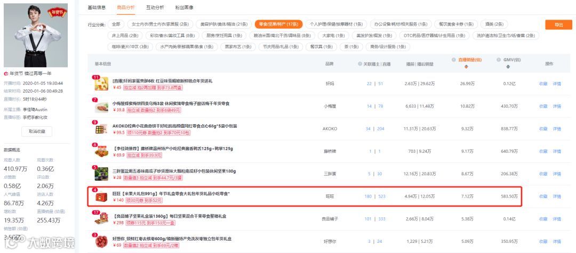The height and width of the screenshot is (253, 576).
Task: Open 关联播主 count 101 in 良品铺子 row
Action: click(368, 219)
